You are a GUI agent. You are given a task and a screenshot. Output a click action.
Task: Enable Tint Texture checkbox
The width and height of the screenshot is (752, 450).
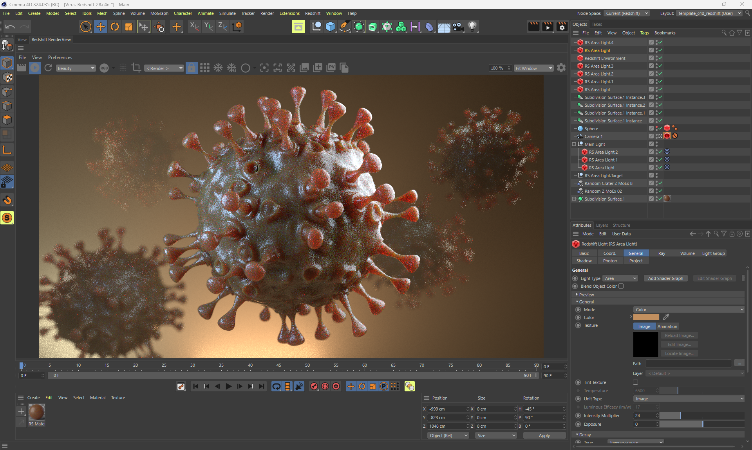635,382
